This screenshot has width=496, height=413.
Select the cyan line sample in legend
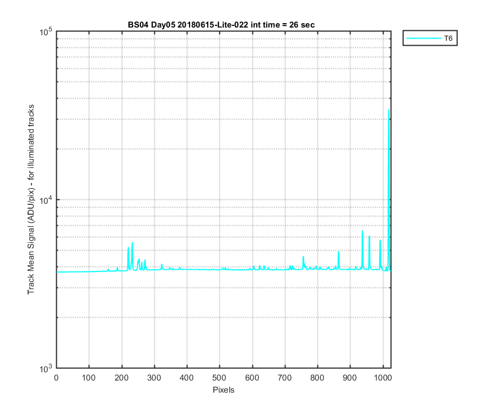click(424, 39)
